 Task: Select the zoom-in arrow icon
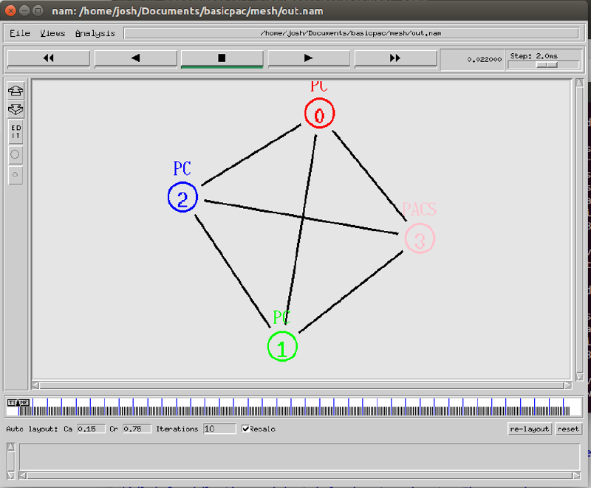[x=15, y=90]
